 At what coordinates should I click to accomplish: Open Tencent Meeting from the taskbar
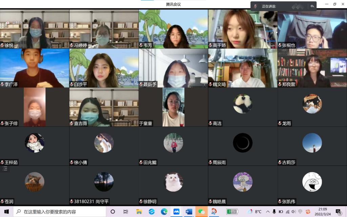(x=176, y=212)
